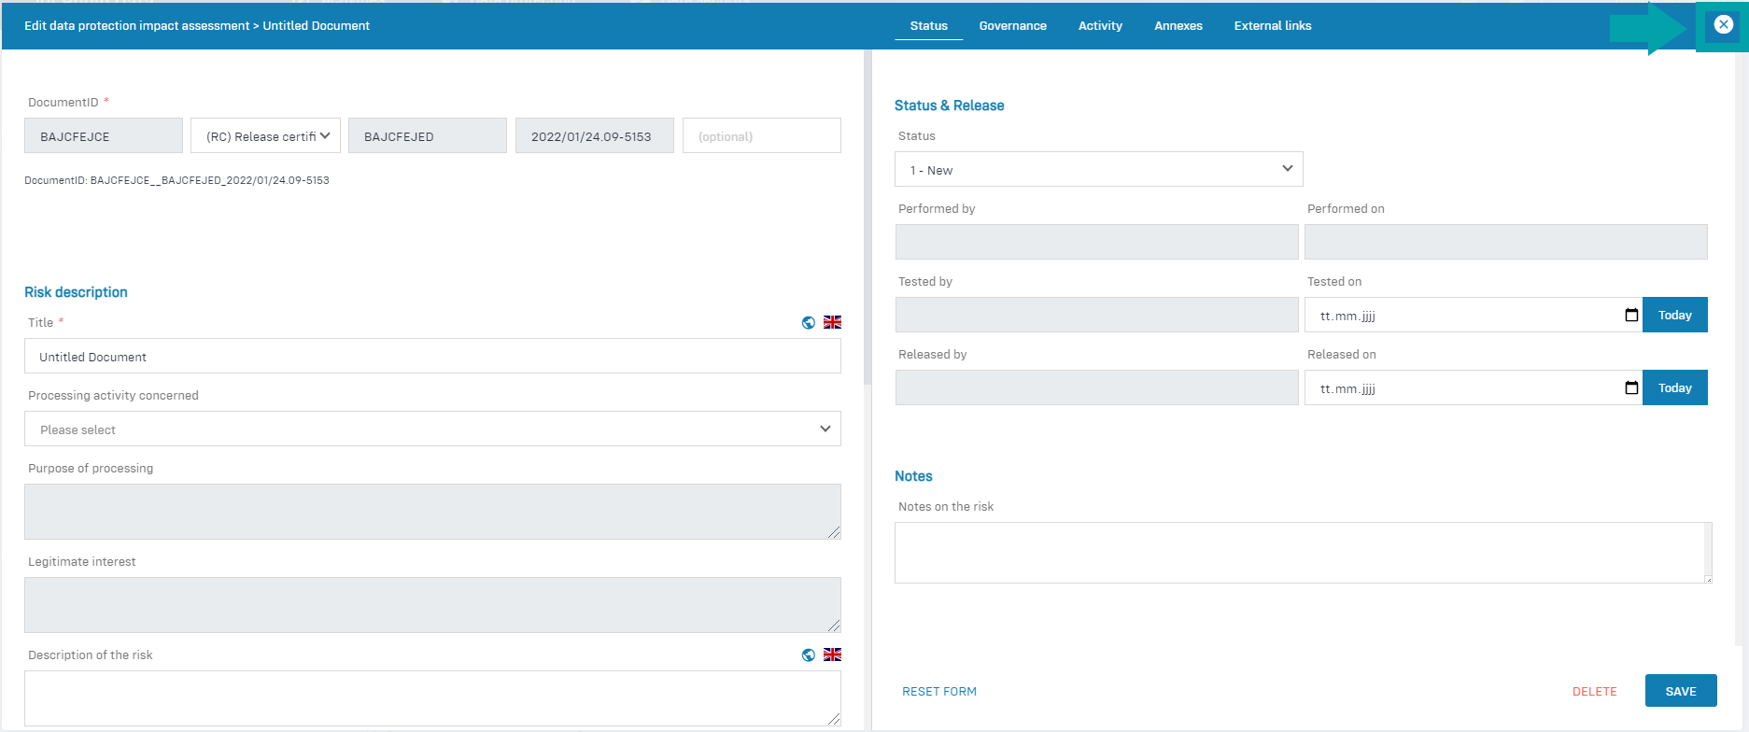Click the DELETE link
The image size is (1749, 732).
(1594, 692)
